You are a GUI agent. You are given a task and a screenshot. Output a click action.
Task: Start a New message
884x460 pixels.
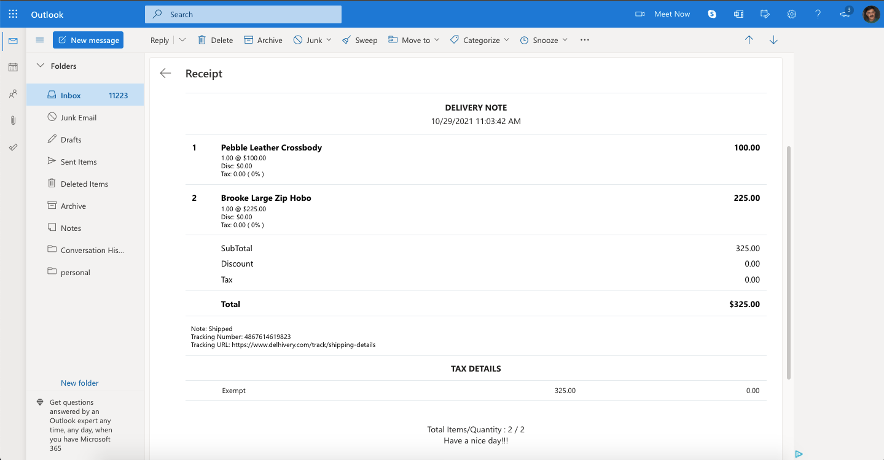click(x=88, y=39)
